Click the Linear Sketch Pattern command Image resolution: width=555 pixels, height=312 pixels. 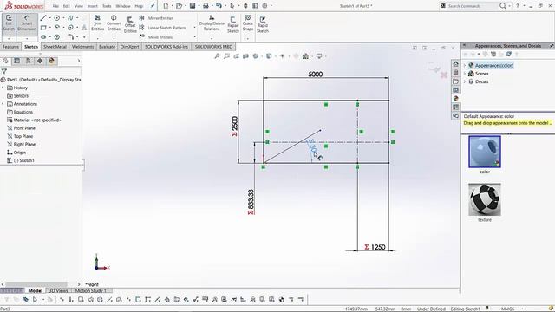click(x=162, y=28)
